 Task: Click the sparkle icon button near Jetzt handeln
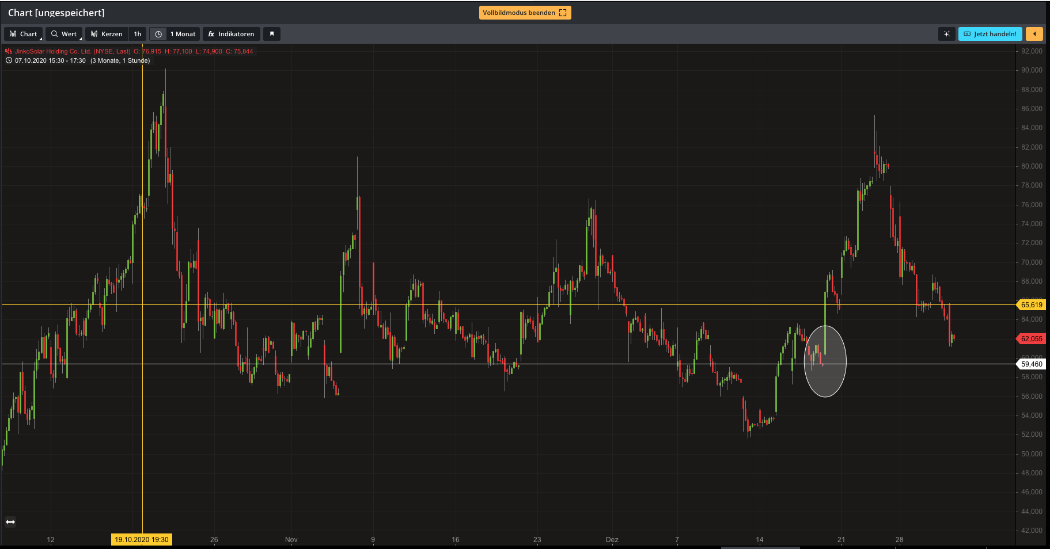tap(947, 34)
